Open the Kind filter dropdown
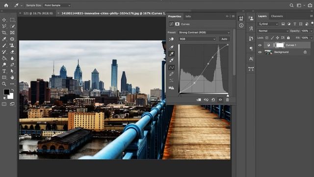314x177 pixels. tap(268, 24)
